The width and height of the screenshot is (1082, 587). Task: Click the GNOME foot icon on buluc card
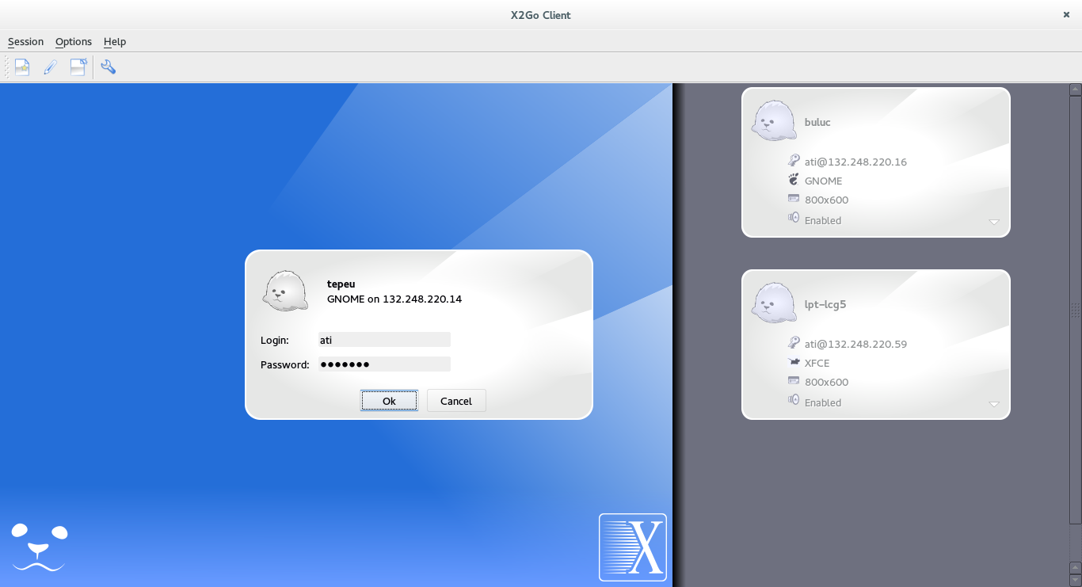(x=794, y=180)
